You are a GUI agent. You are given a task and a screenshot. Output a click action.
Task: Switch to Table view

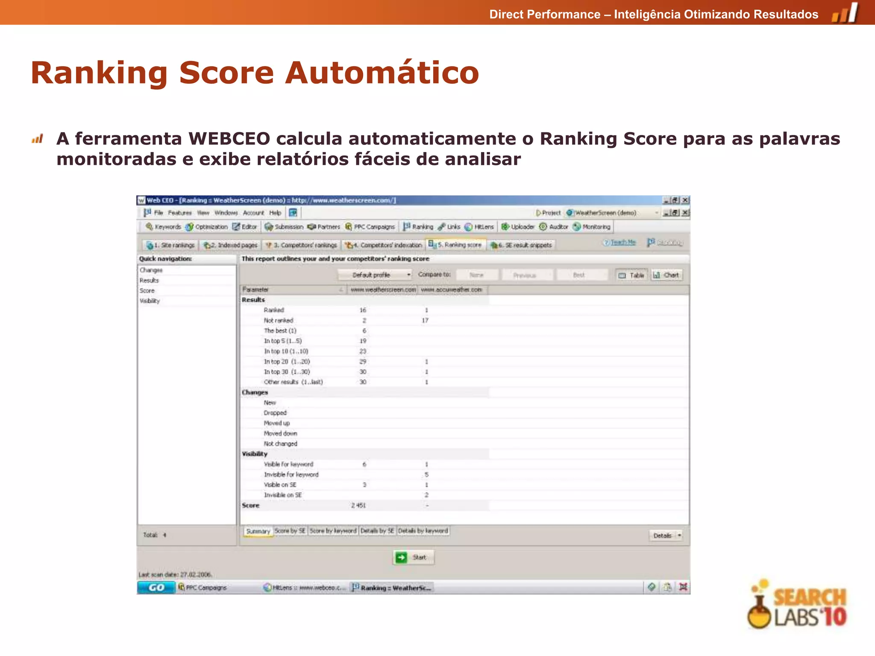point(631,275)
